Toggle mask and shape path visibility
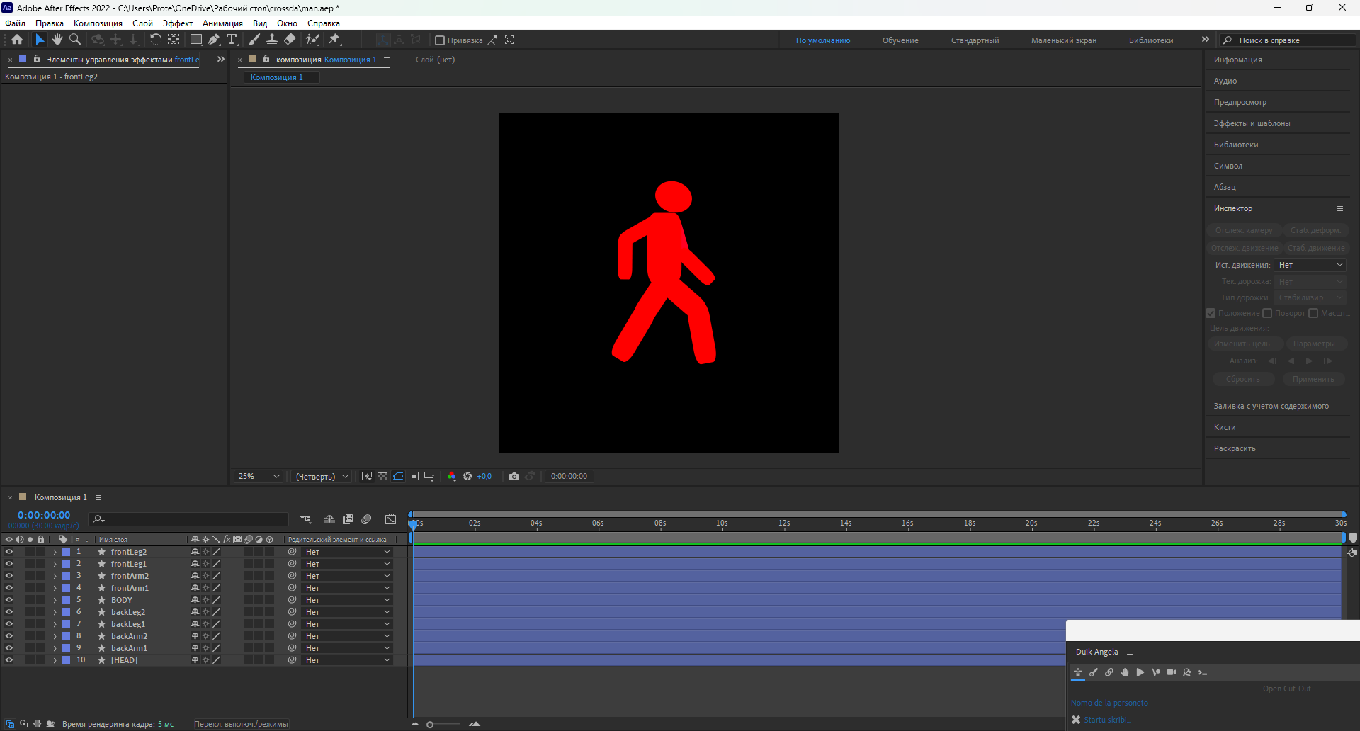Screen dimensions: 1360x731 [398, 477]
